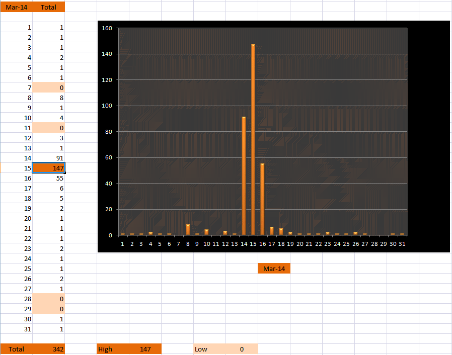Click the 11 label on chart horizontal axis
Viewport: 452px width, 355px height.
coord(215,244)
